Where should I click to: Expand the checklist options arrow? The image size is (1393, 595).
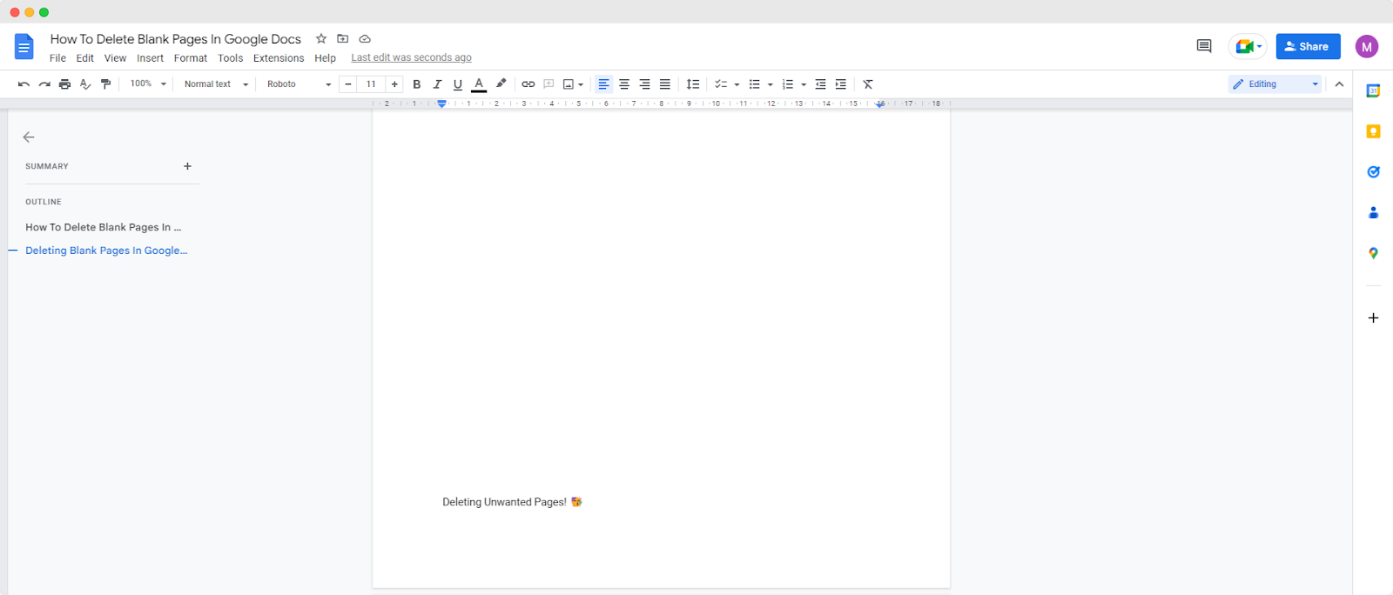pyautogui.click(x=737, y=84)
